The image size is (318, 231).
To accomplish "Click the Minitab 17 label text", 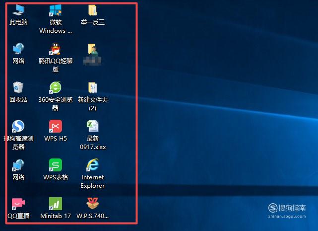I will click(x=56, y=216).
